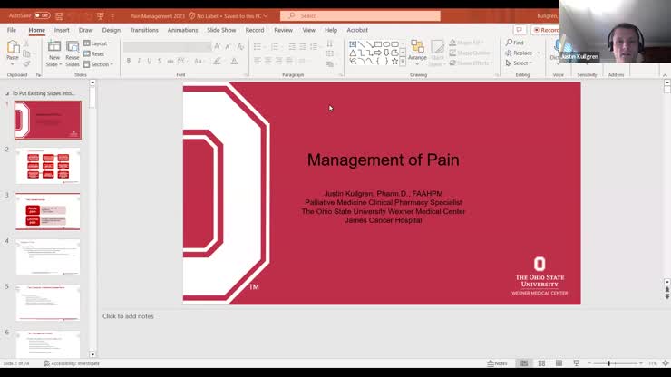Open the font name combo box
The image size is (671, 377).
167,46
